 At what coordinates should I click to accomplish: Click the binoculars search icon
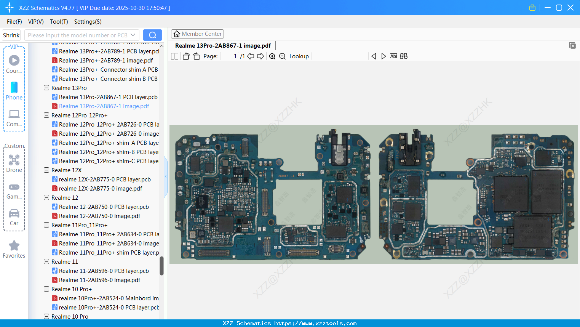[404, 56]
